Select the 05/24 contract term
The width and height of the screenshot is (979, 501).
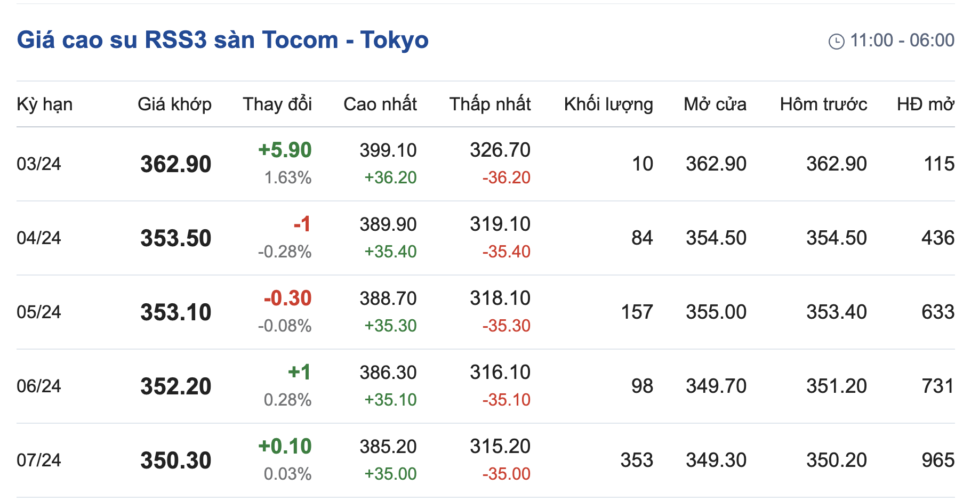point(39,312)
